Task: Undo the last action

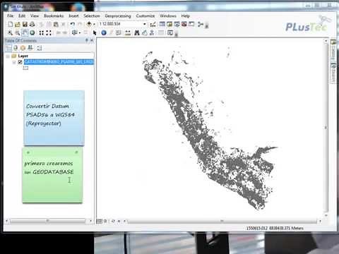Action: tap(73, 24)
